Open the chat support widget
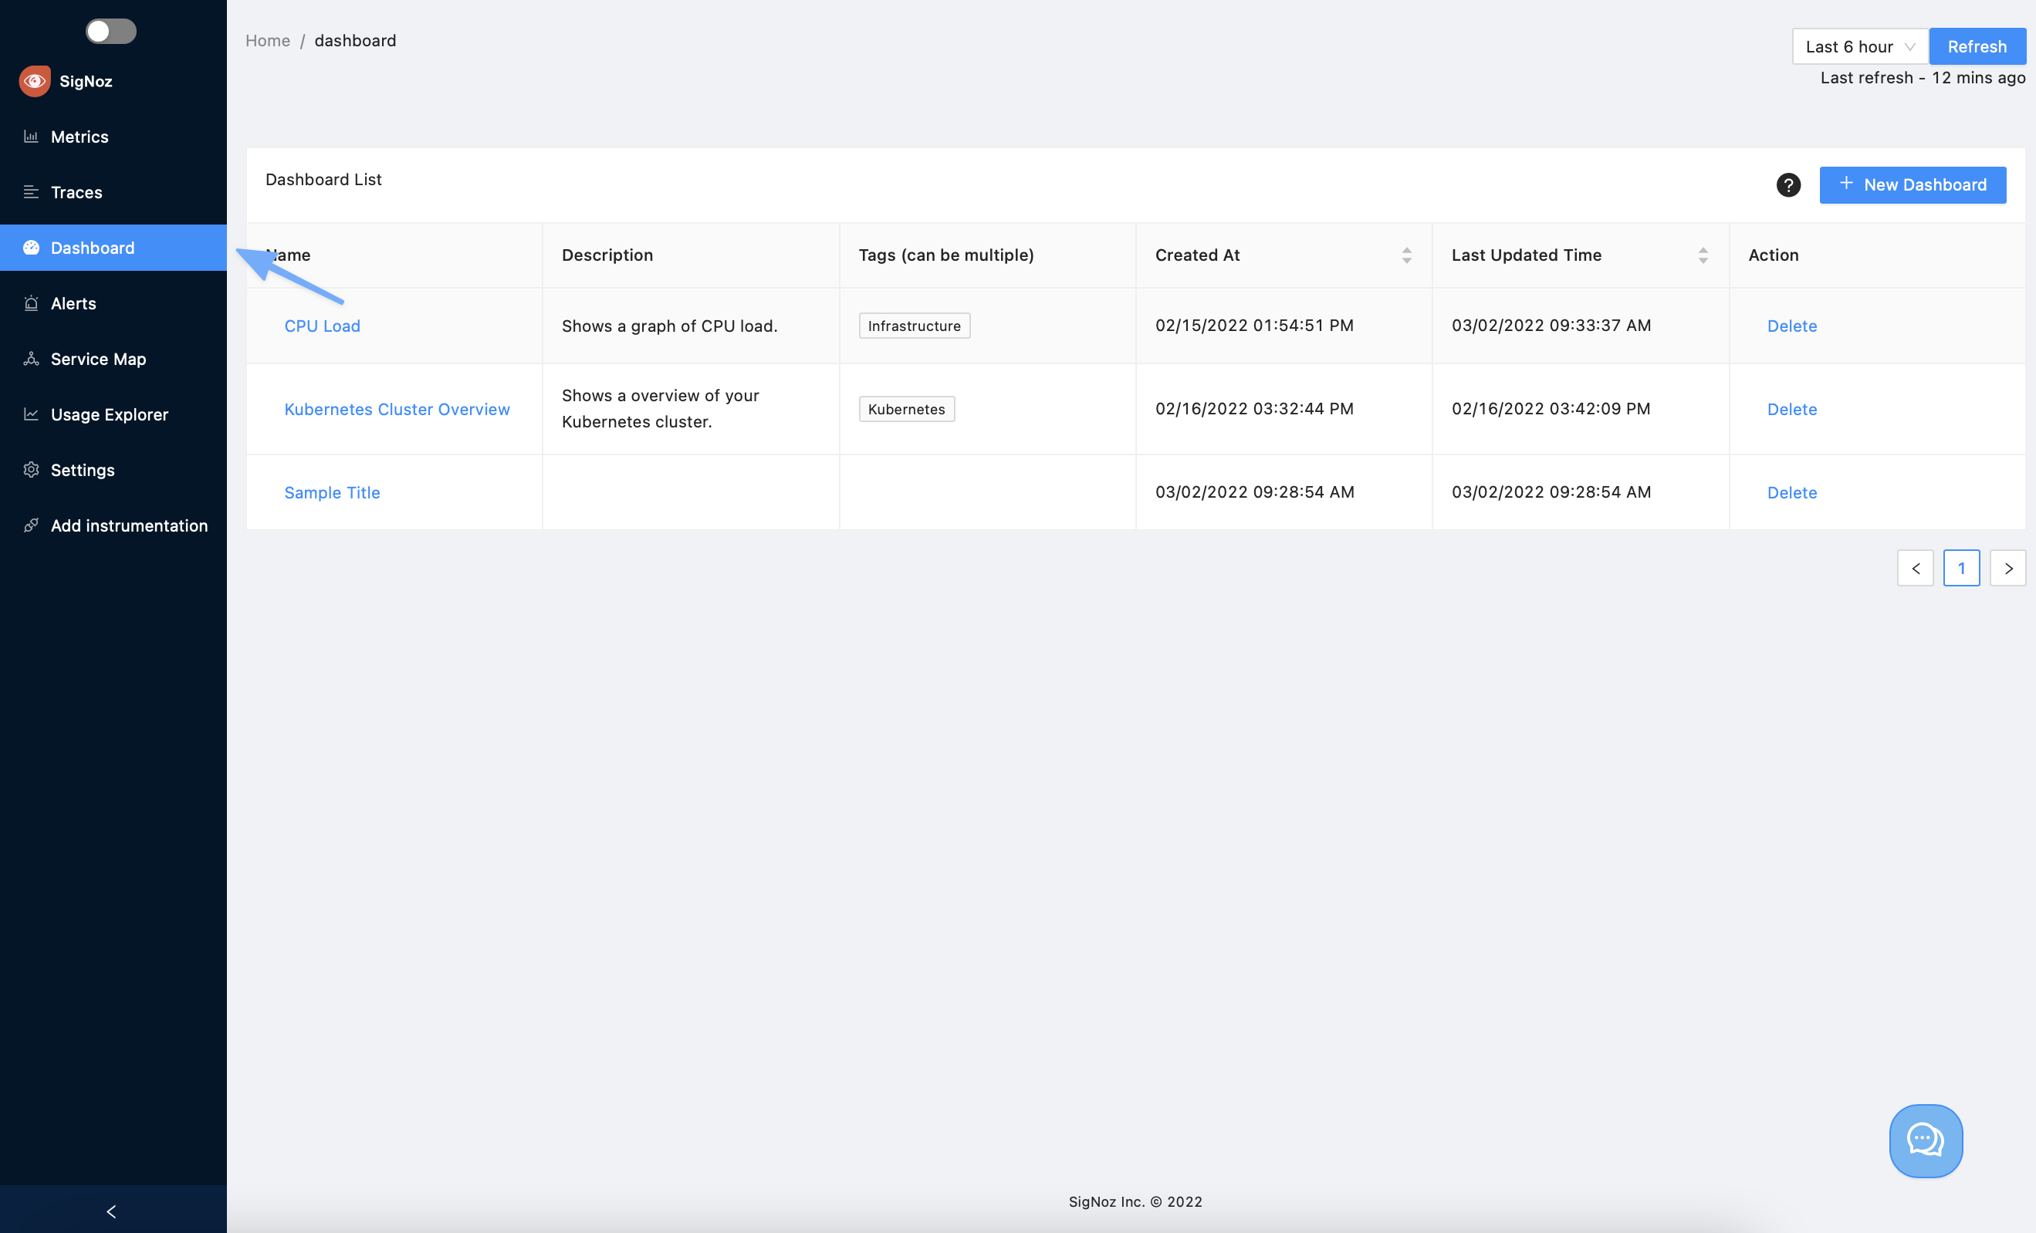2036x1233 pixels. coord(1926,1140)
